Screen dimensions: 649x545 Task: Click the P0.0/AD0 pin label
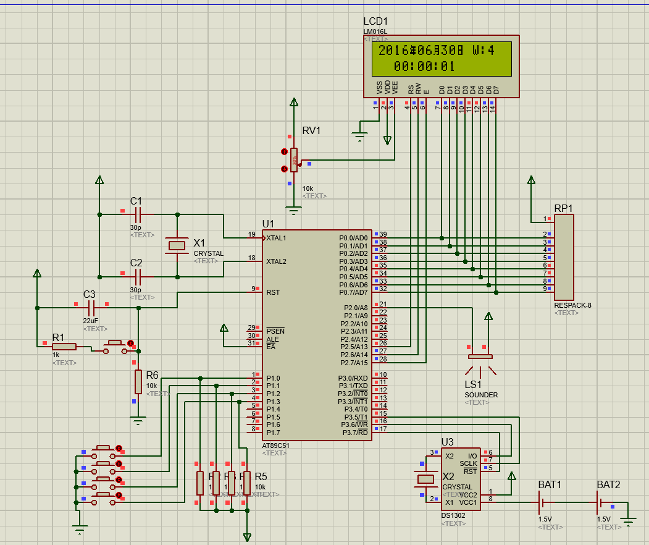[353, 238]
